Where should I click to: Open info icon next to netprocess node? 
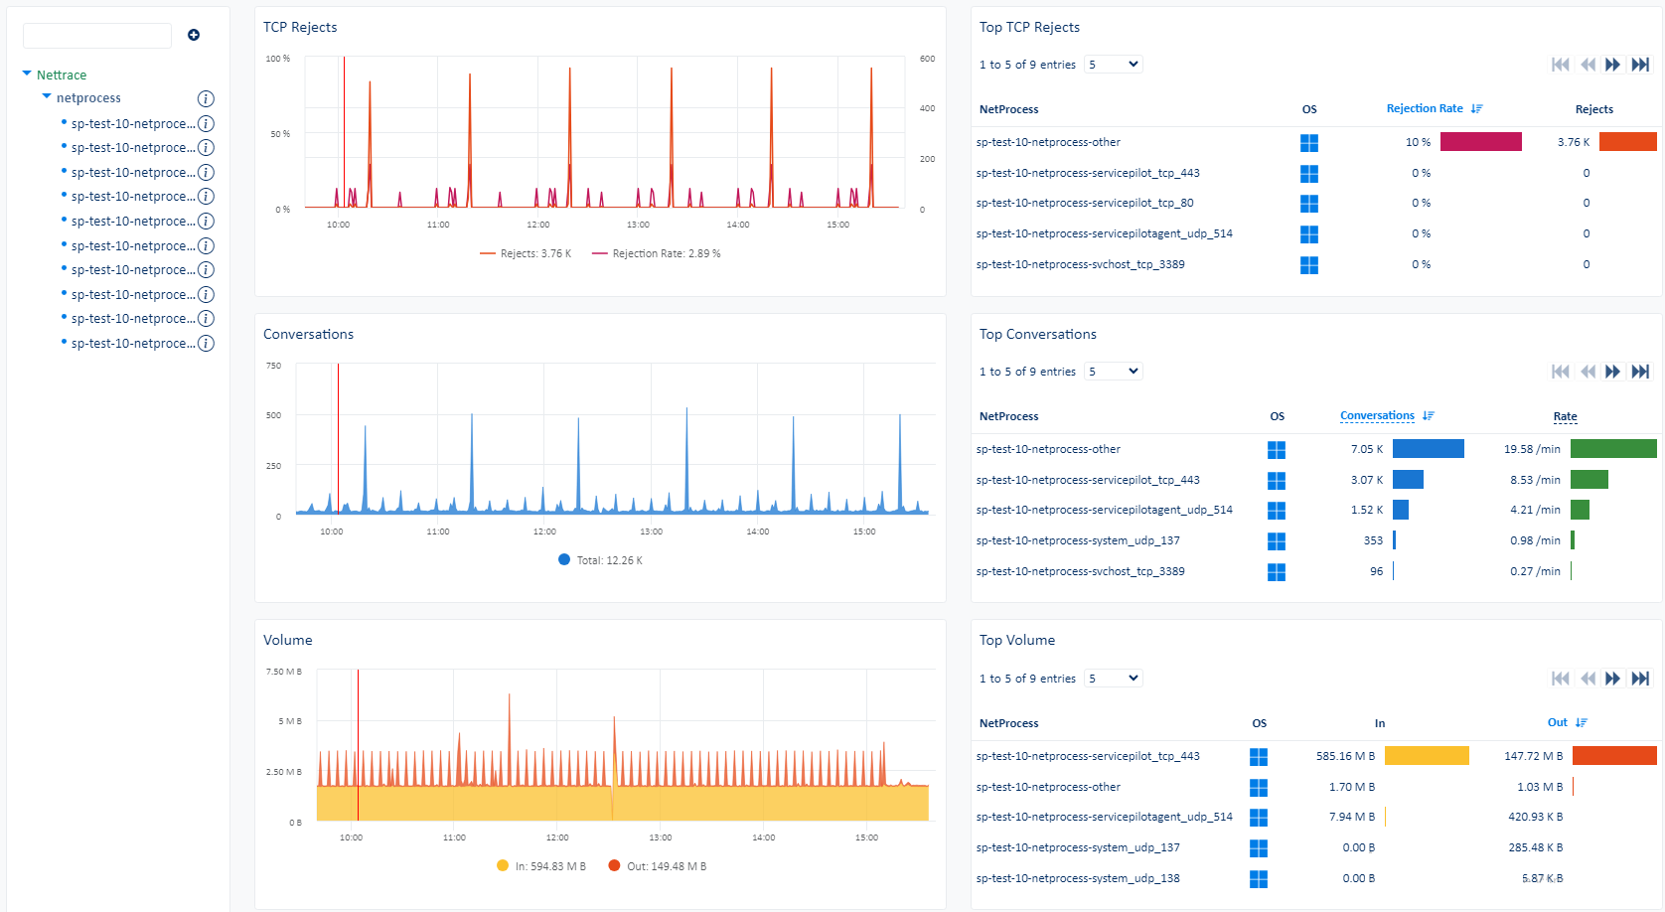point(206,98)
